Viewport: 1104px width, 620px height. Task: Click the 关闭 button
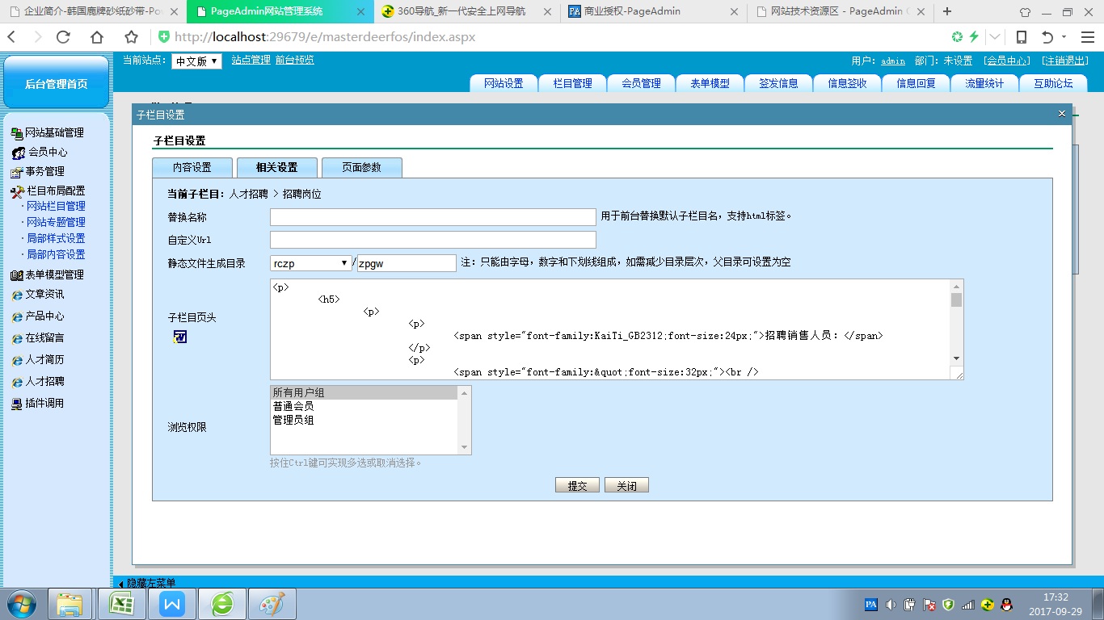626,485
